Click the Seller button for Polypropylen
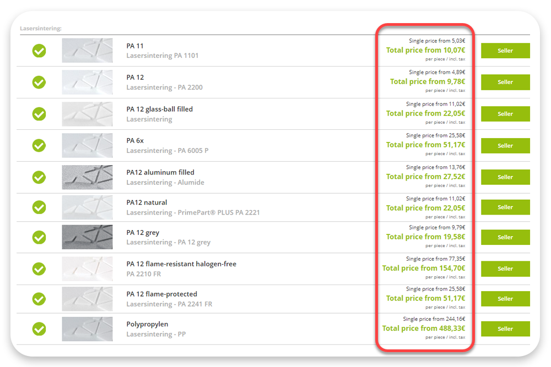Viewport: 551px width, 367px height. 505,328
